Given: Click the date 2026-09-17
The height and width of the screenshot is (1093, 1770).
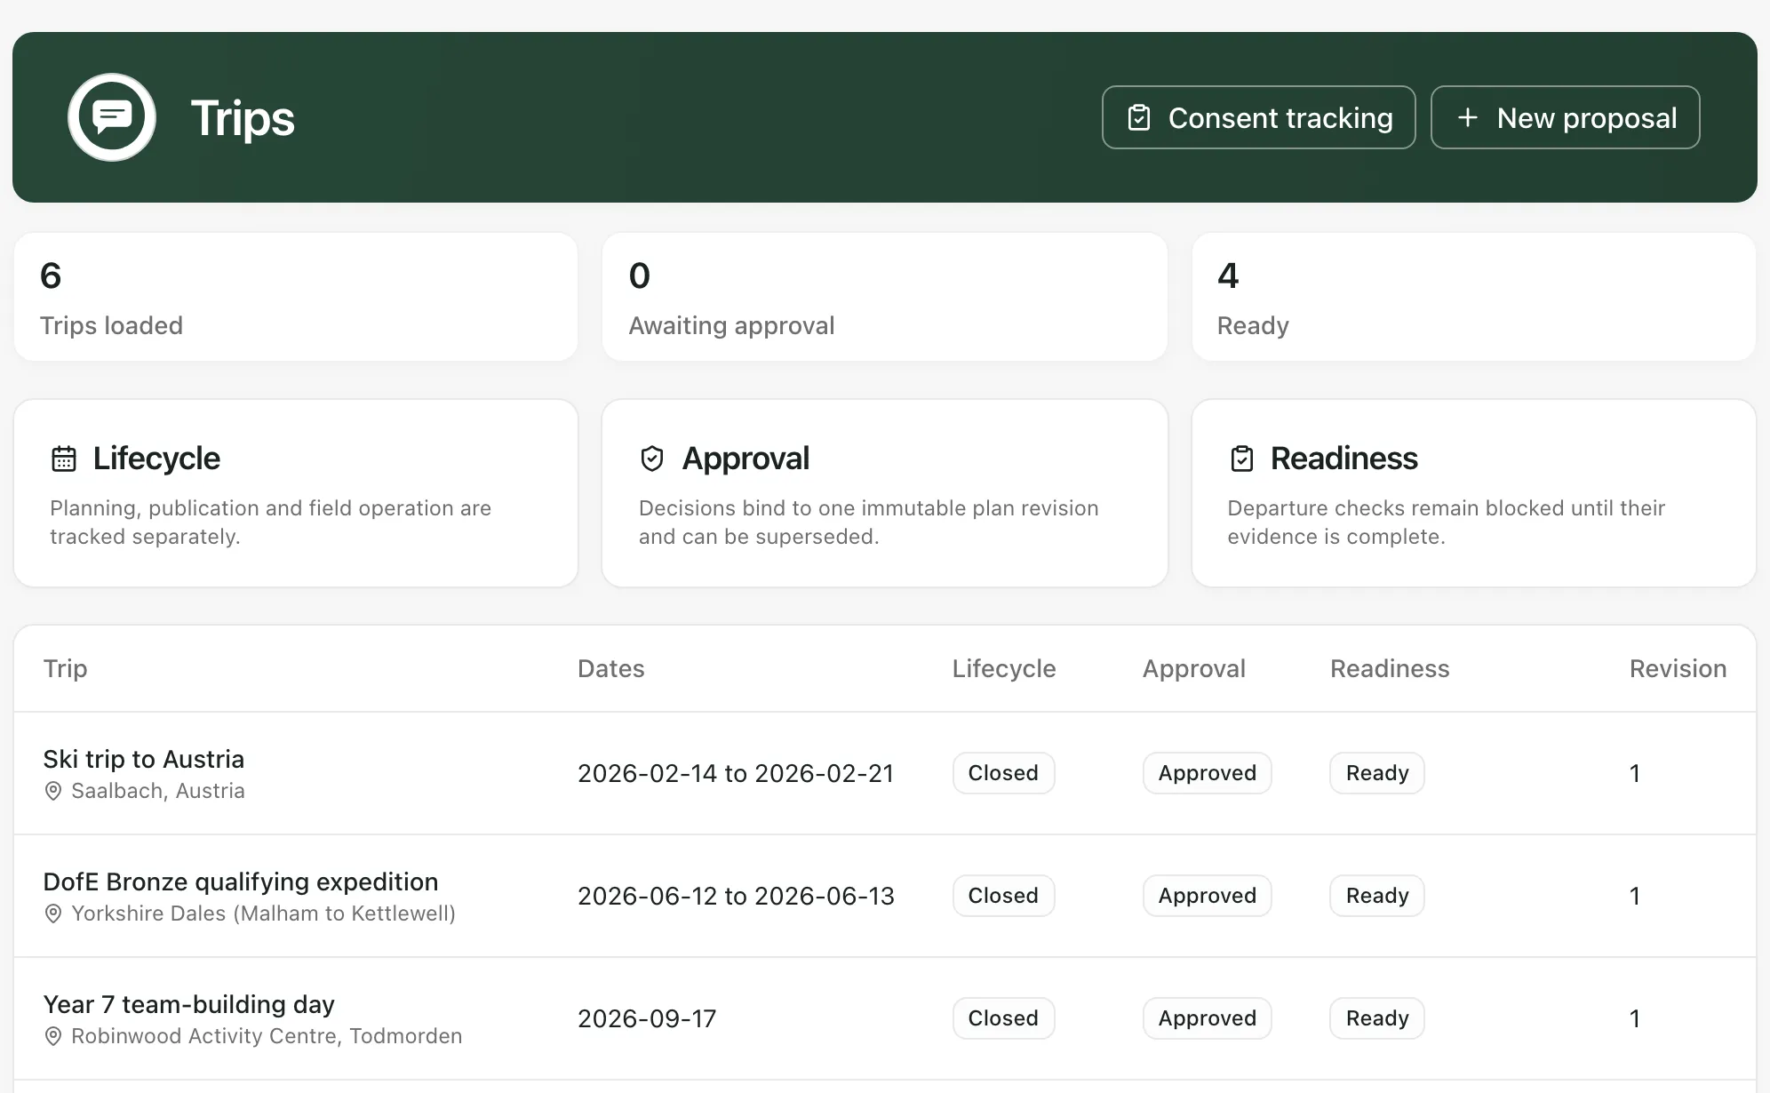Looking at the screenshot, I should (x=647, y=1018).
